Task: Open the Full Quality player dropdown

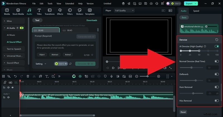Action: [x=124, y=11]
